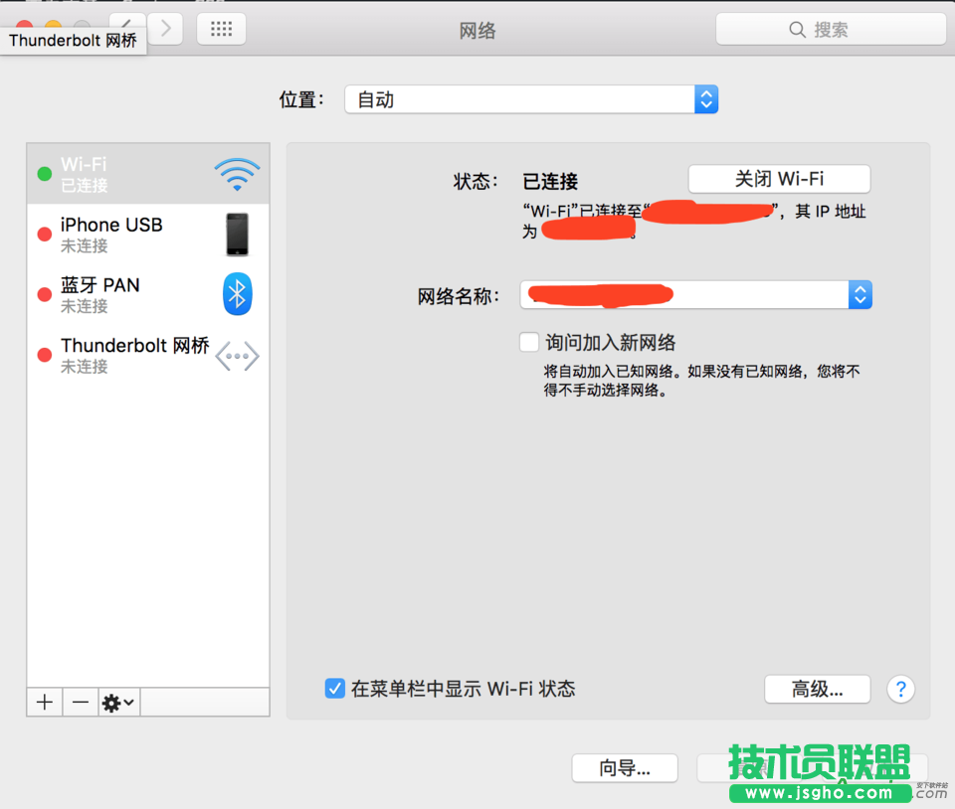Click the forward navigation arrow
Viewport: 955px width, 809px height.
(x=164, y=29)
